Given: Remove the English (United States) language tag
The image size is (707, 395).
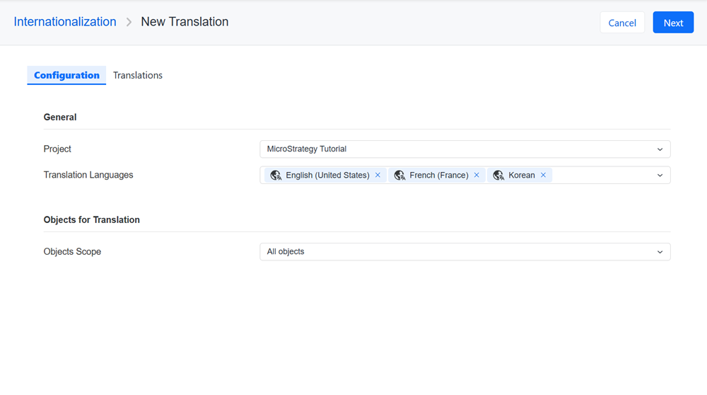Looking at the screenshot, I should click(x=378, y=175).
